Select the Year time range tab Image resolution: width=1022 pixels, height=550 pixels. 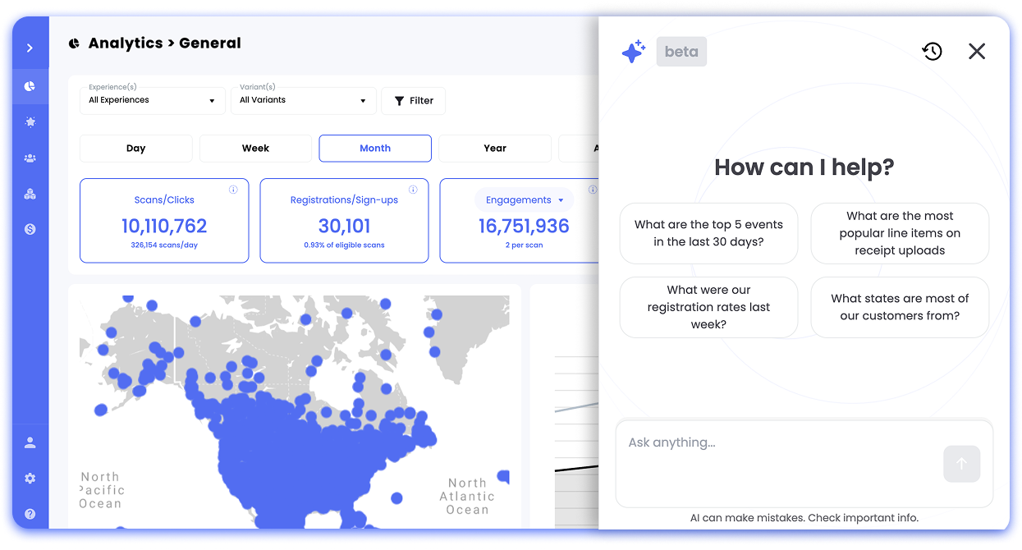[495, 149]
